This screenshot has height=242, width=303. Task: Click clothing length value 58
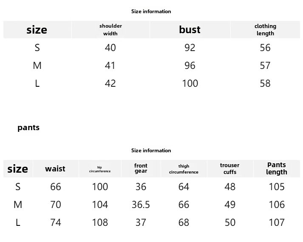pyautogui.click(x=265, y=83)
